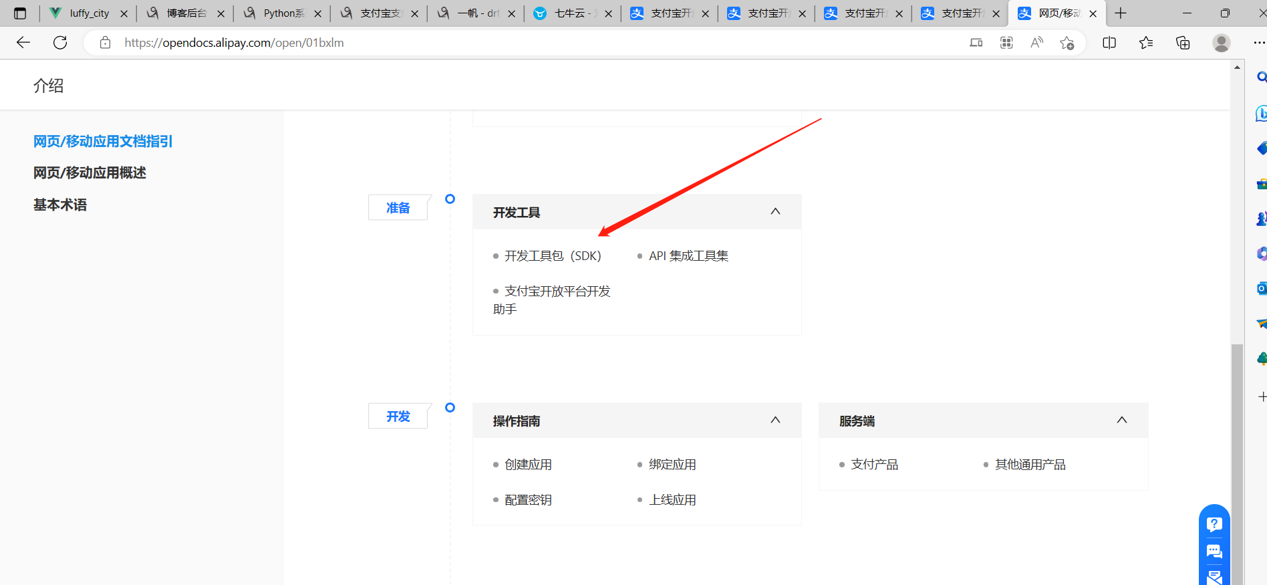Close the 七牛云 tab

(608, 13)
